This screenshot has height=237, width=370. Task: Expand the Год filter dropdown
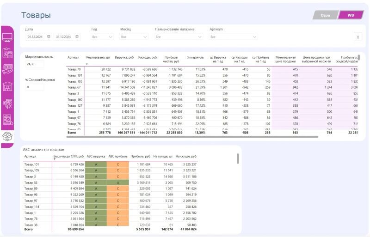point(102,36)
